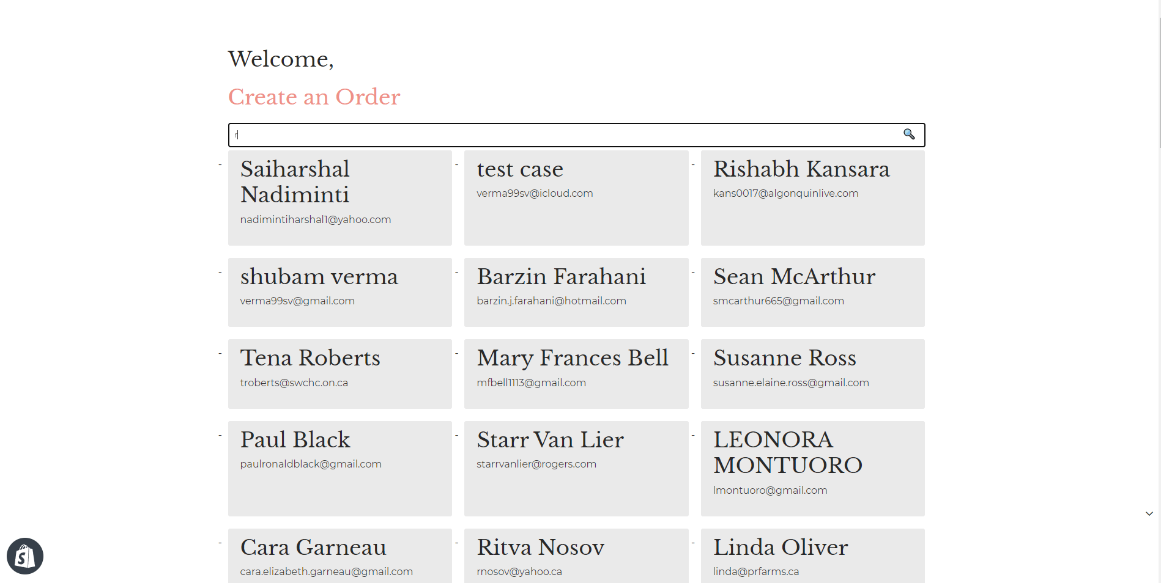
Task: Pick Ritva Nosov customer card
Action: click(576, 555)
